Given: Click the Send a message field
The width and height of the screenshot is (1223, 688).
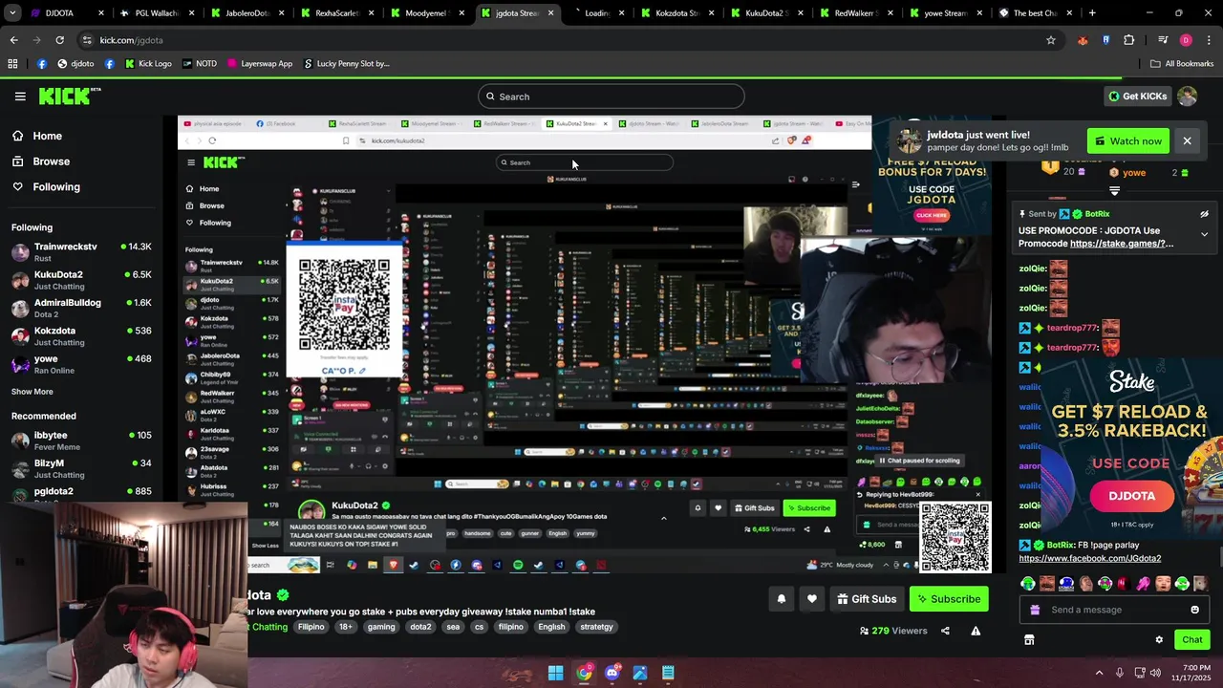Looking at the screenshot, I should pos(1113,610).
